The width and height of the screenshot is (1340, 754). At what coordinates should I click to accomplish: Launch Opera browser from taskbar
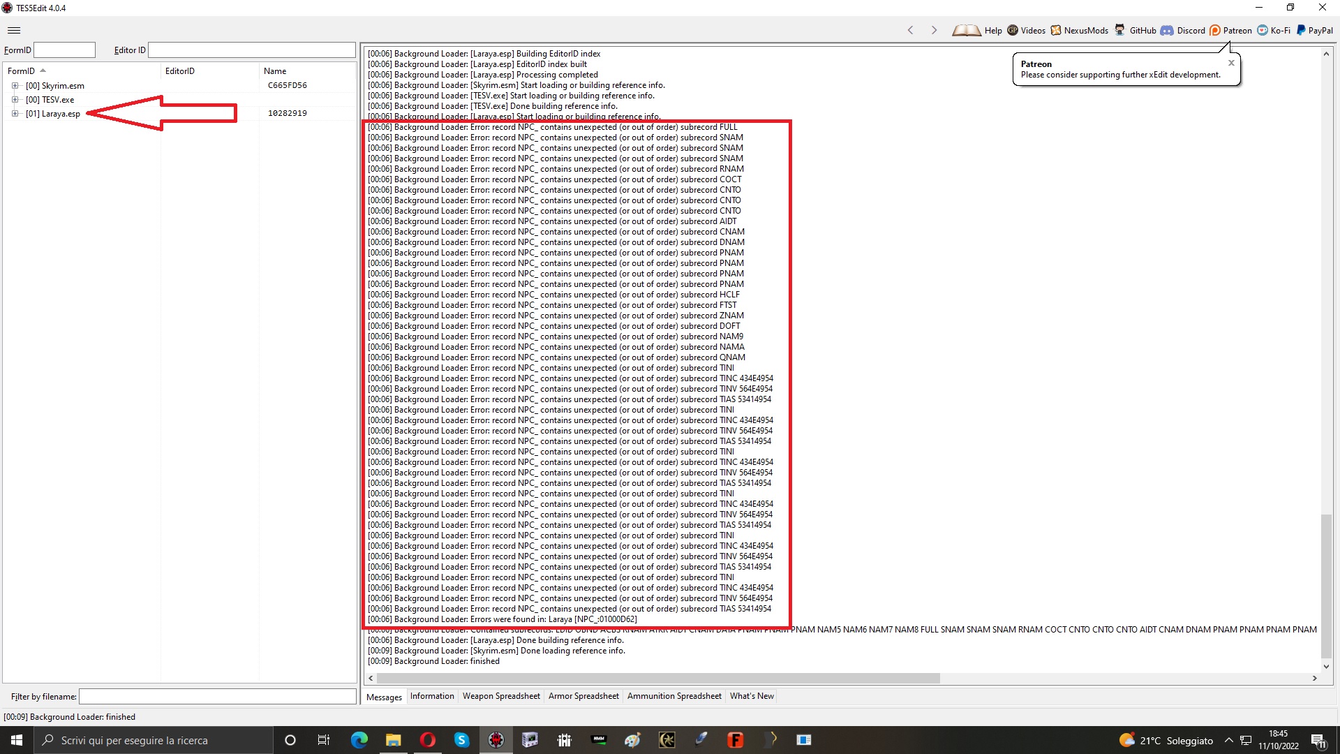[x=427, y=740]
